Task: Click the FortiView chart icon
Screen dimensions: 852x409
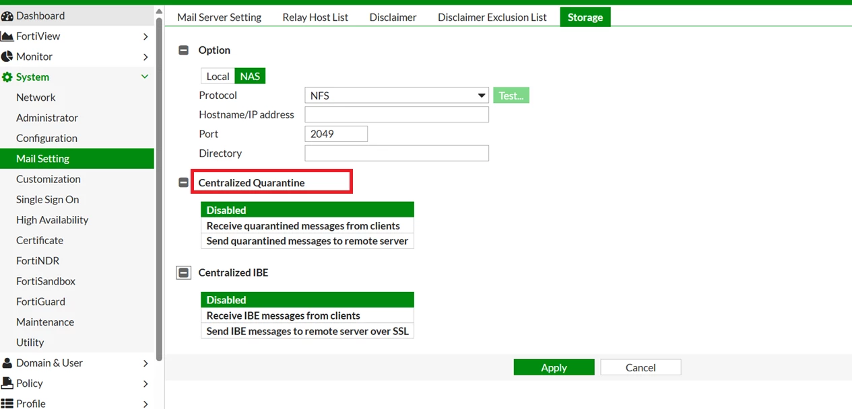Action: tap(7, 36)
